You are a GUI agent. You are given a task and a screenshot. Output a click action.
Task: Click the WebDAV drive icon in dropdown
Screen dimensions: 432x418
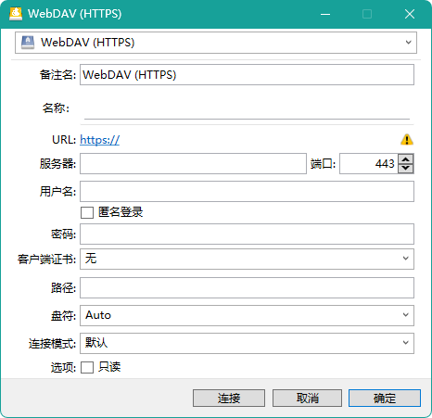pyautogui.click(x=28, y=43)
